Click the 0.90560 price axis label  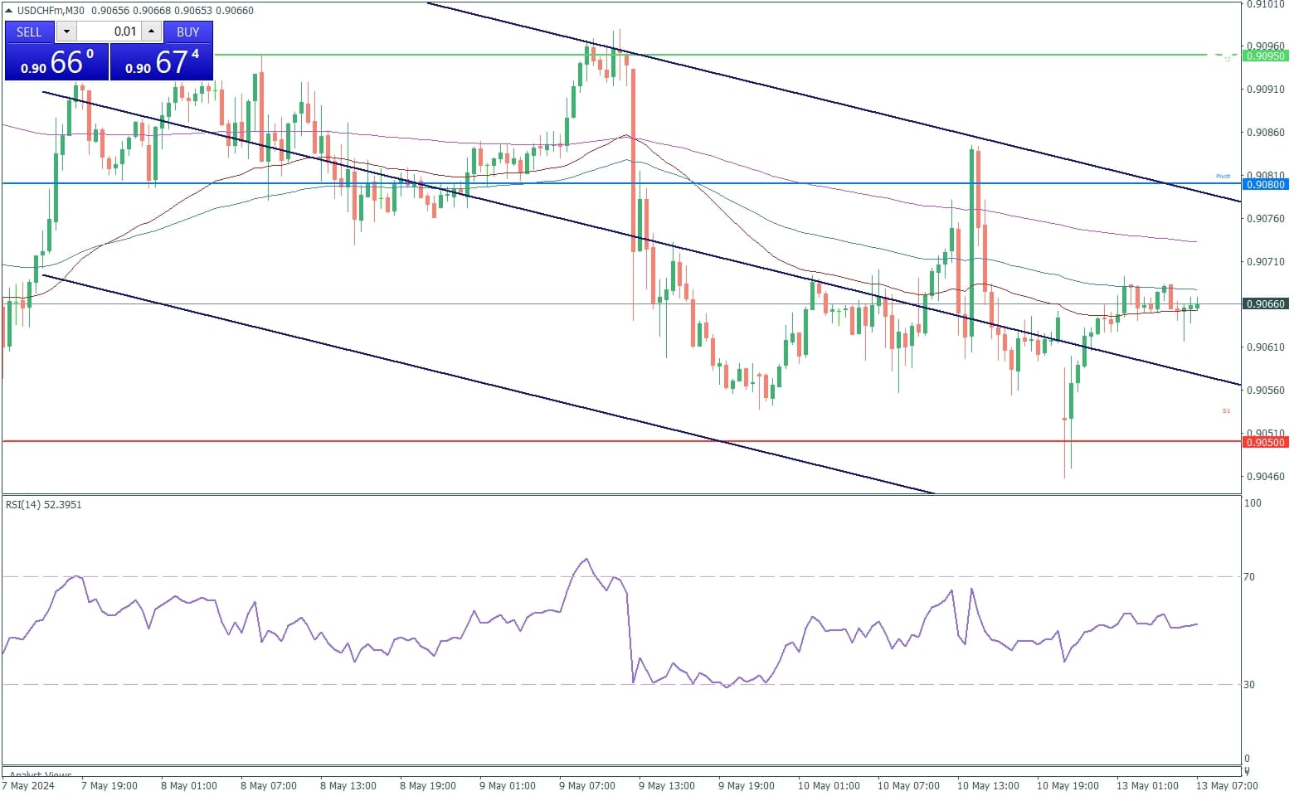(1266, 391)
